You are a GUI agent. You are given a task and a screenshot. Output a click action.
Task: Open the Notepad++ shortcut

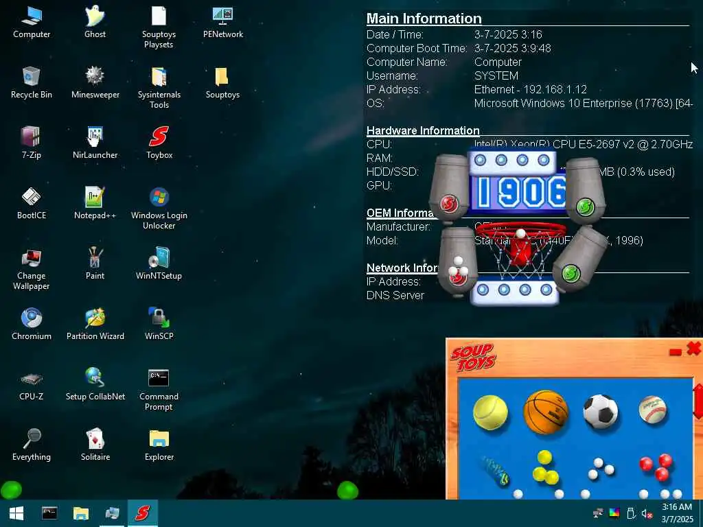click(95, 203)
